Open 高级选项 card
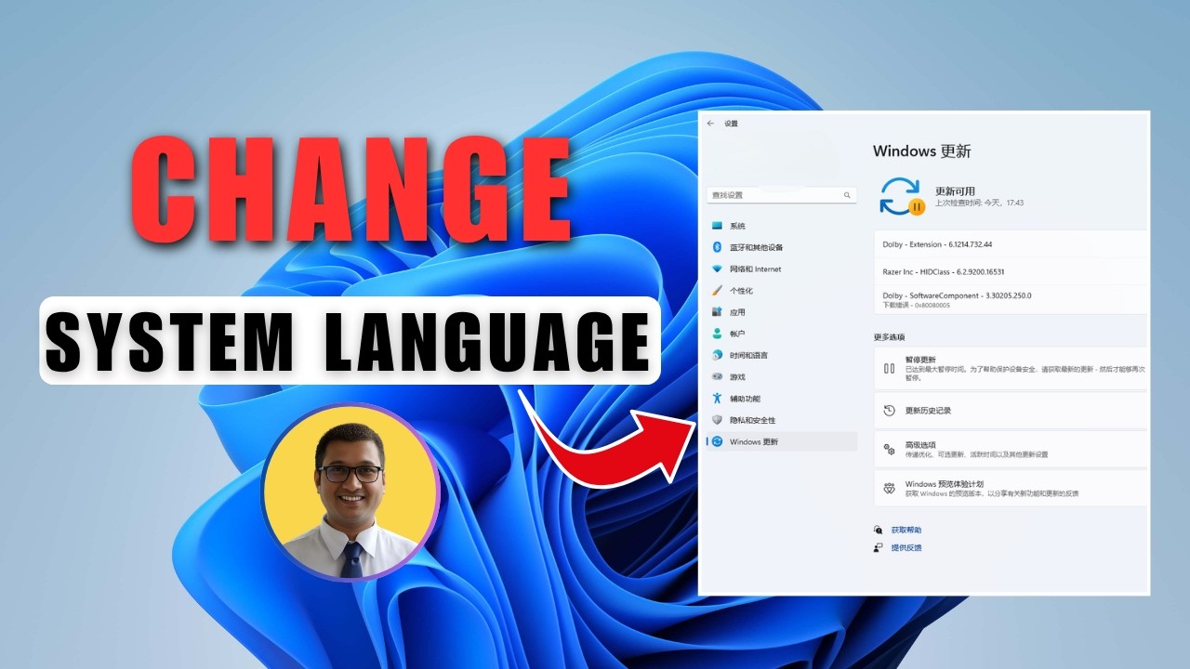The height and width of the screenshot is (669, 1190). (x=1011, y=450)
